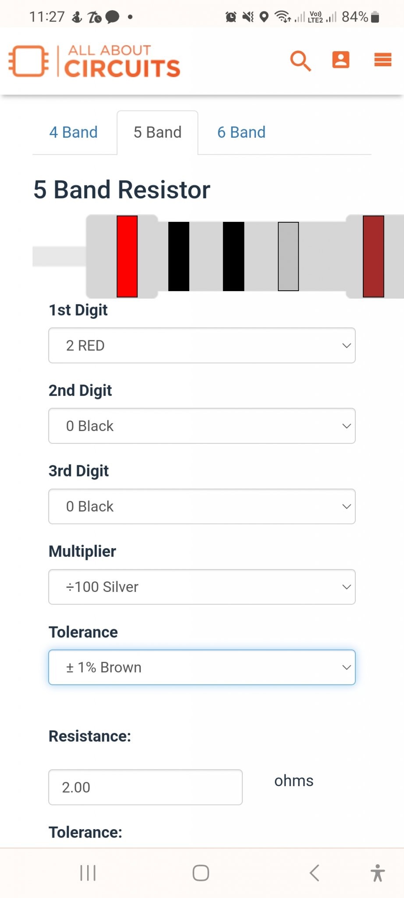This screenshot has width=404, height=898.
Task: Tap Android recent apps navigation icon
Action: (88, 873)
